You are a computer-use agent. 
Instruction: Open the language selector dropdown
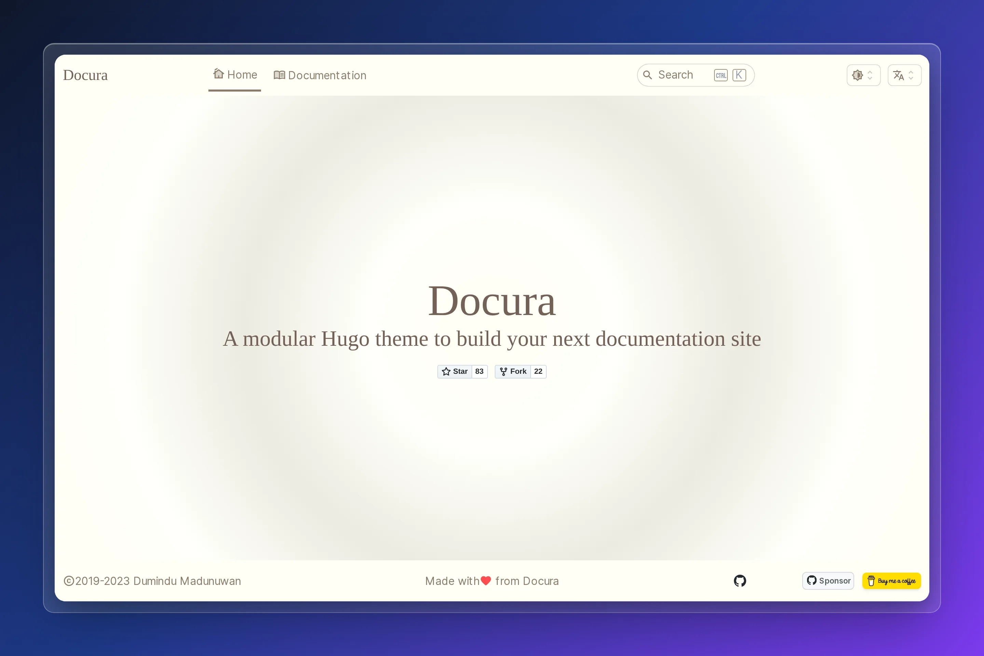click(x=904, y=75)
